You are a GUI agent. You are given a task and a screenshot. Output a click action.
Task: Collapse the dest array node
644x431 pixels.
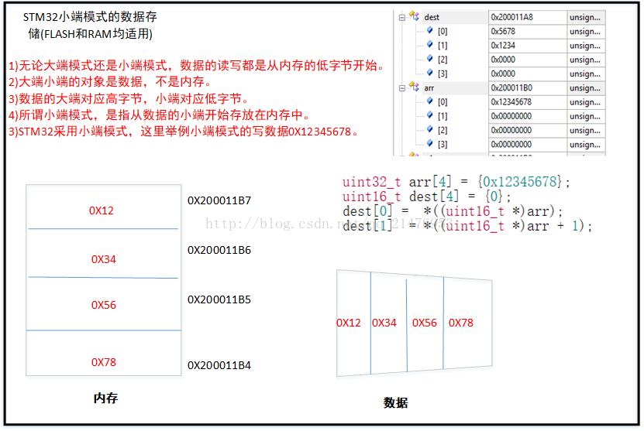(402, 17)
